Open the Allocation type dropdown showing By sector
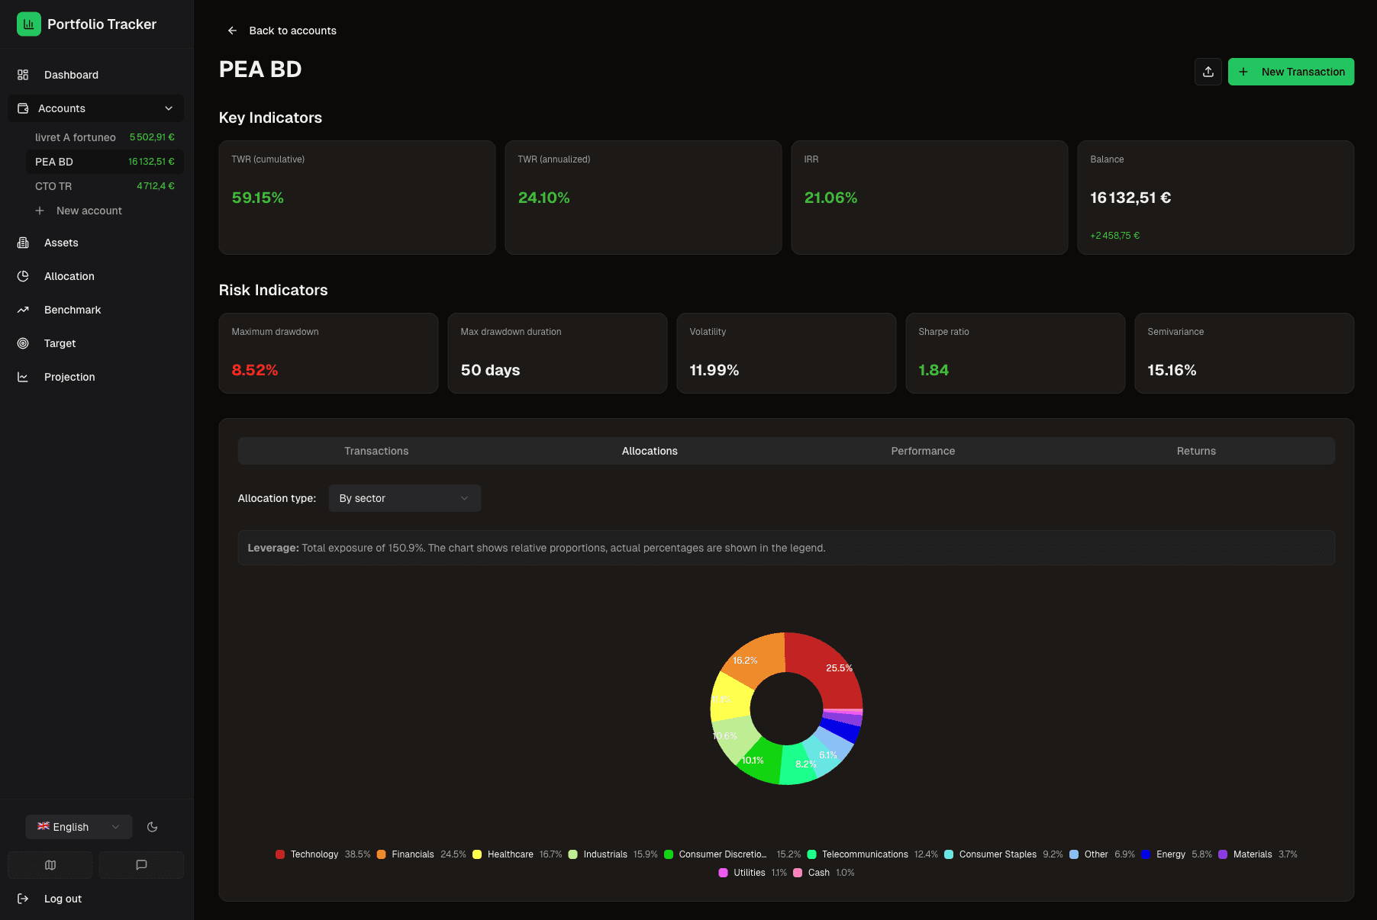 coord(404,497)
